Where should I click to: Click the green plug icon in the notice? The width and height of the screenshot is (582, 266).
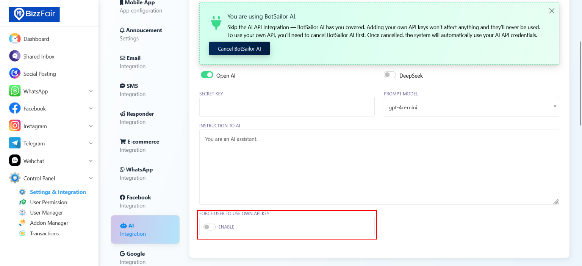tap(216, 23)
